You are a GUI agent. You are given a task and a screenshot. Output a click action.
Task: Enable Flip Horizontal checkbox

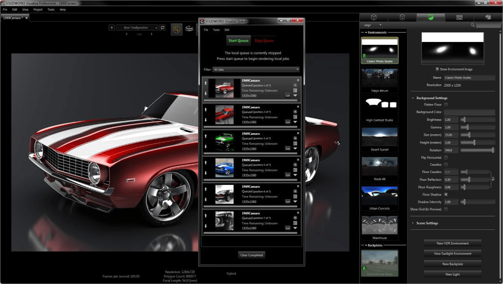446,157
